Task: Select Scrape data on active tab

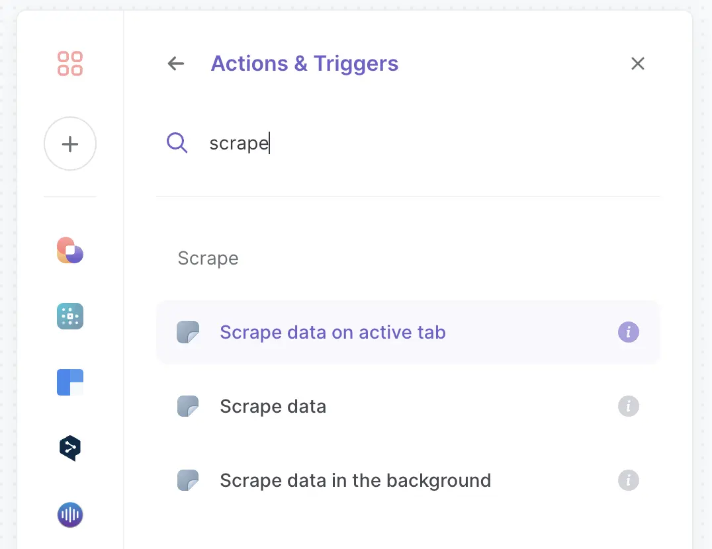Action: click(408, 332)
